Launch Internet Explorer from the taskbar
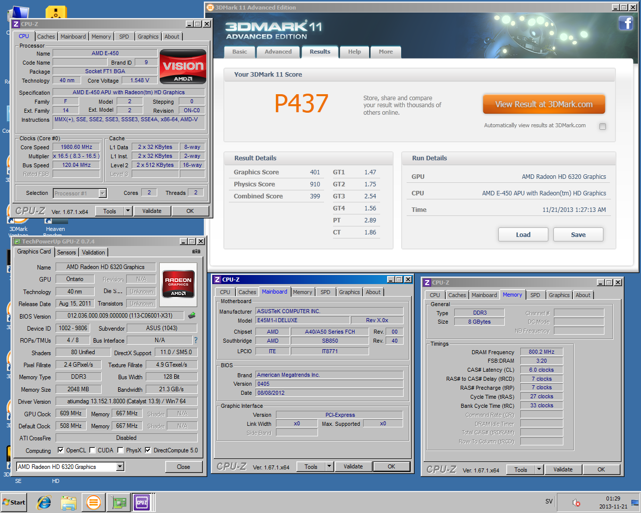 point(44,502)
